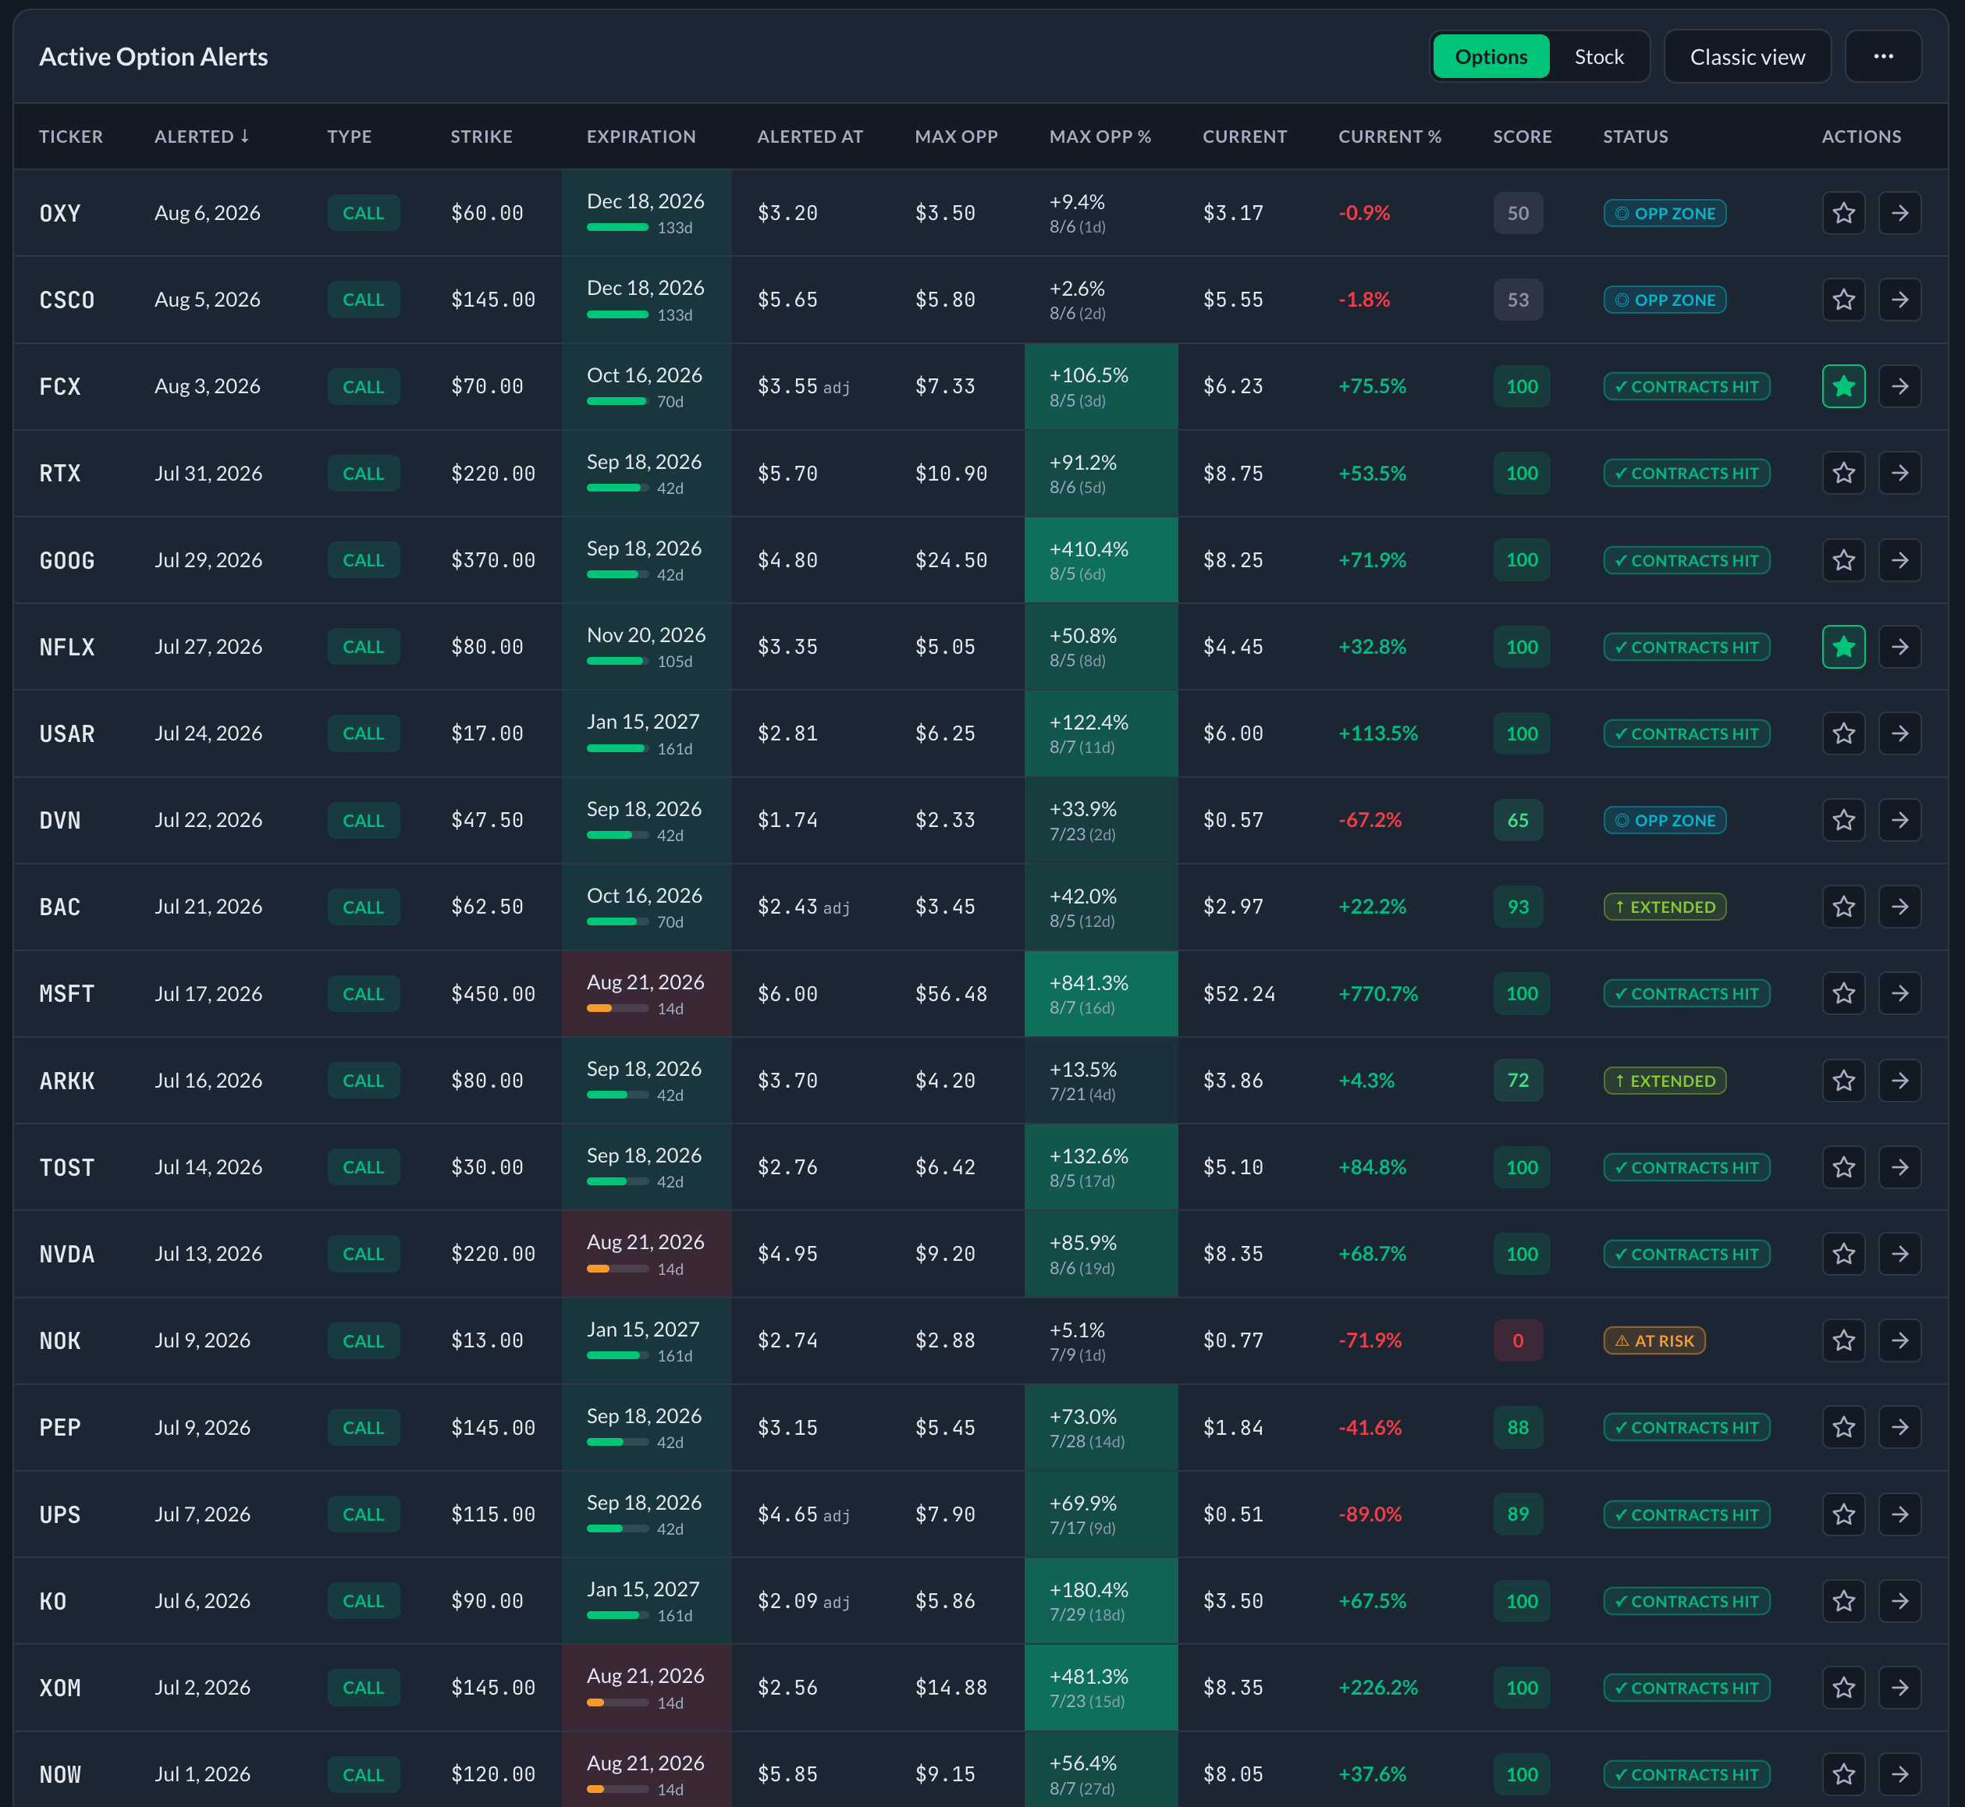This screenshot has height=1807, width=1965.
Task: Switch to the Options tab
Action: click(x=1490, y=57)
